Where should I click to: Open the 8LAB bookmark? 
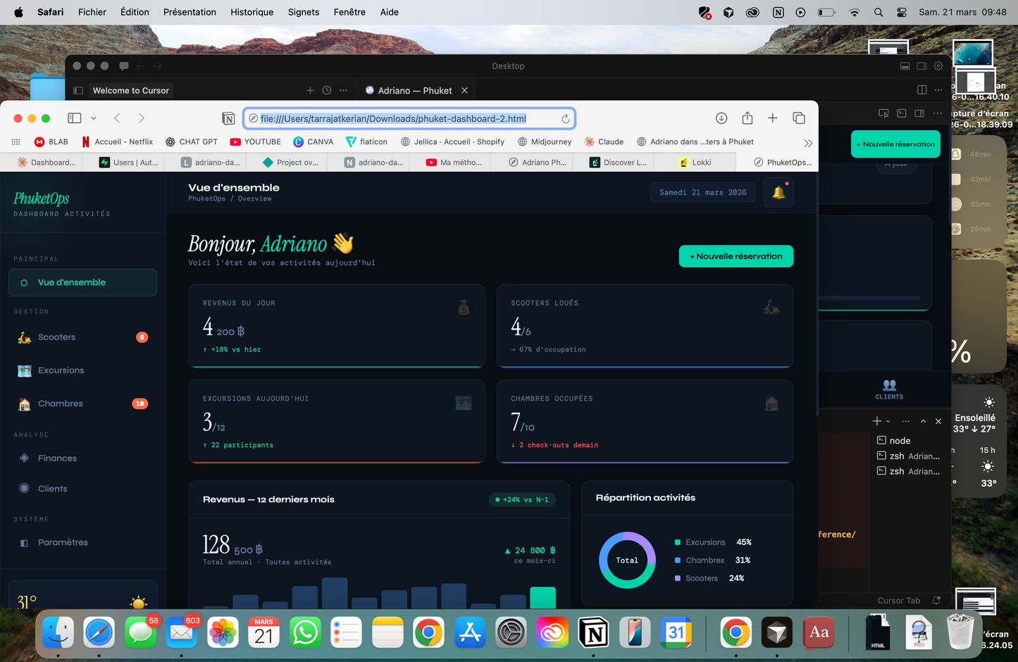click(x=51, y=142)
